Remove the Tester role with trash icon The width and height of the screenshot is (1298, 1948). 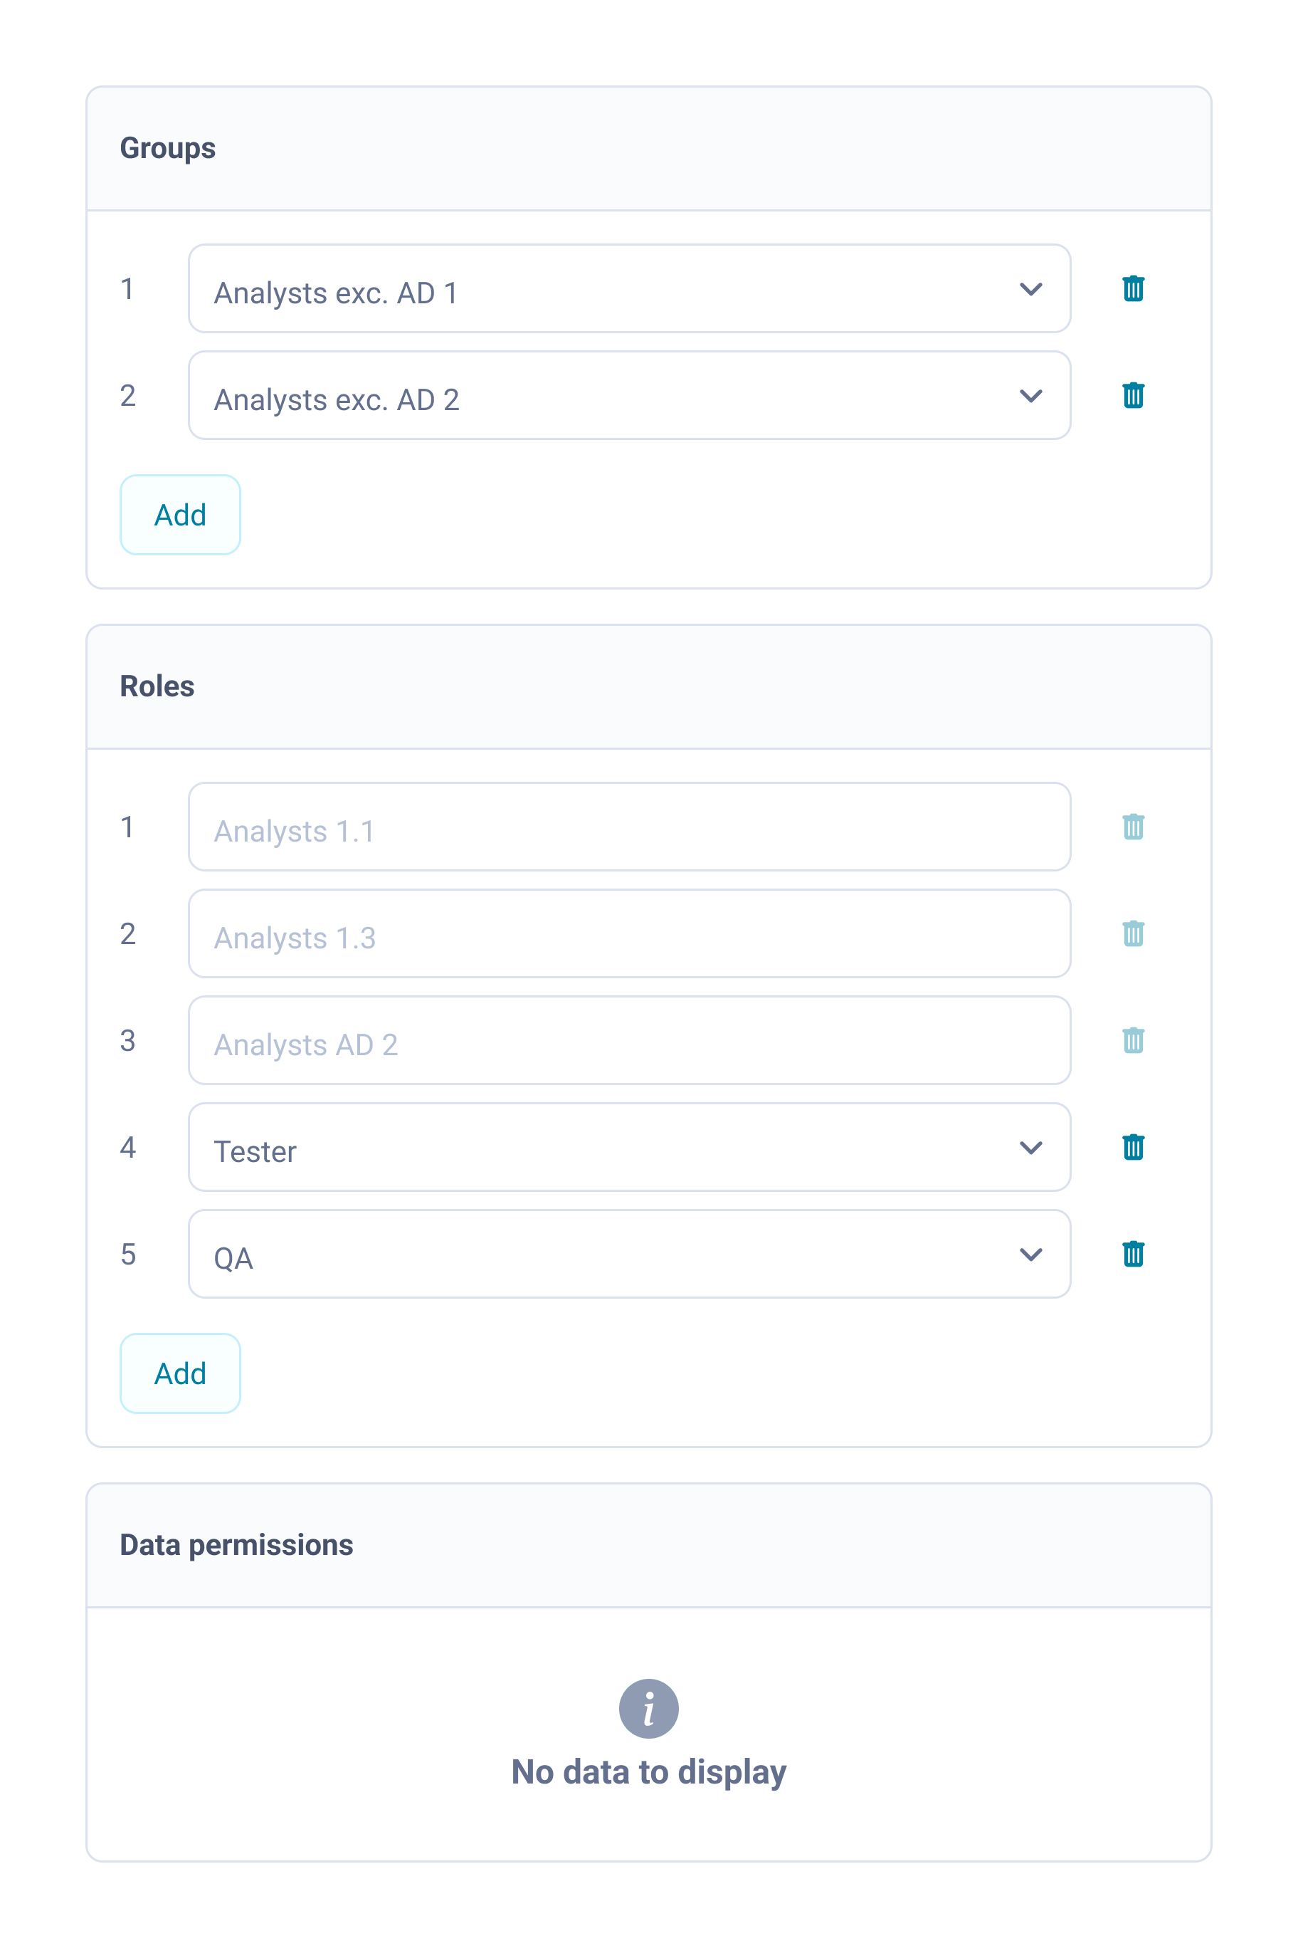(1132, 1147)
